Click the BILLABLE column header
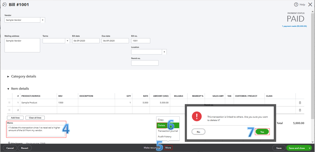 (178, 96)
